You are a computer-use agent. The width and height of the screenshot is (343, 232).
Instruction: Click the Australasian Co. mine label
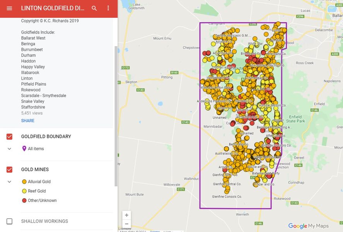coord(226,154)
